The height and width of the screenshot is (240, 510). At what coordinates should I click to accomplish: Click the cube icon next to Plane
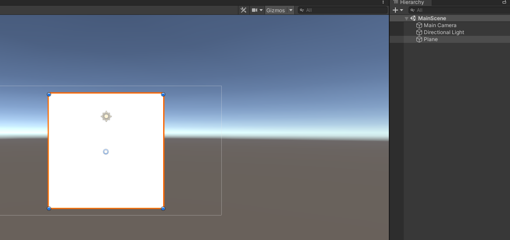click(419, 40)
